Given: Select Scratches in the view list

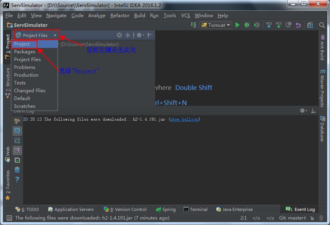Looking at the screenshot, I should [x=34, y=106].
